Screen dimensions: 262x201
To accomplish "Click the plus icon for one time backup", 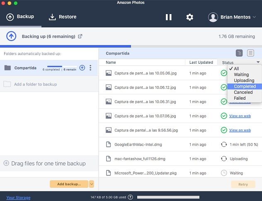I will pyautogui.click(x=6, y=163).
